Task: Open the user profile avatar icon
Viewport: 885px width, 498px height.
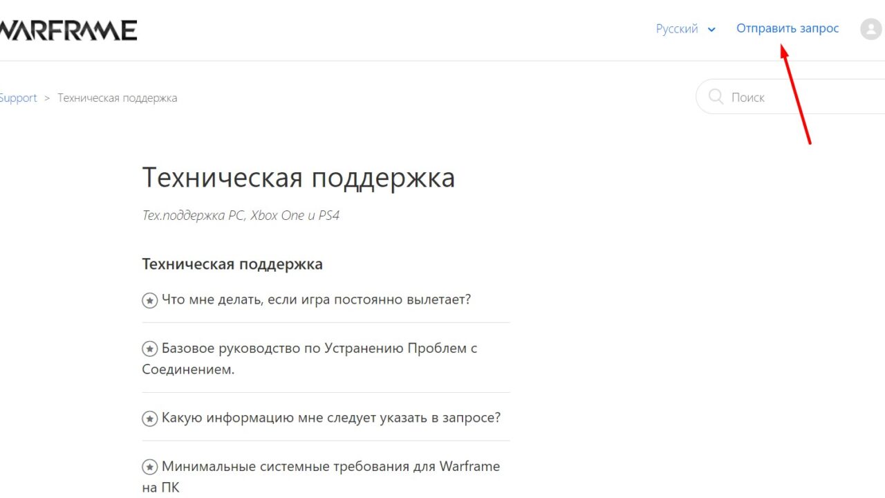Action: click(871, 29)
